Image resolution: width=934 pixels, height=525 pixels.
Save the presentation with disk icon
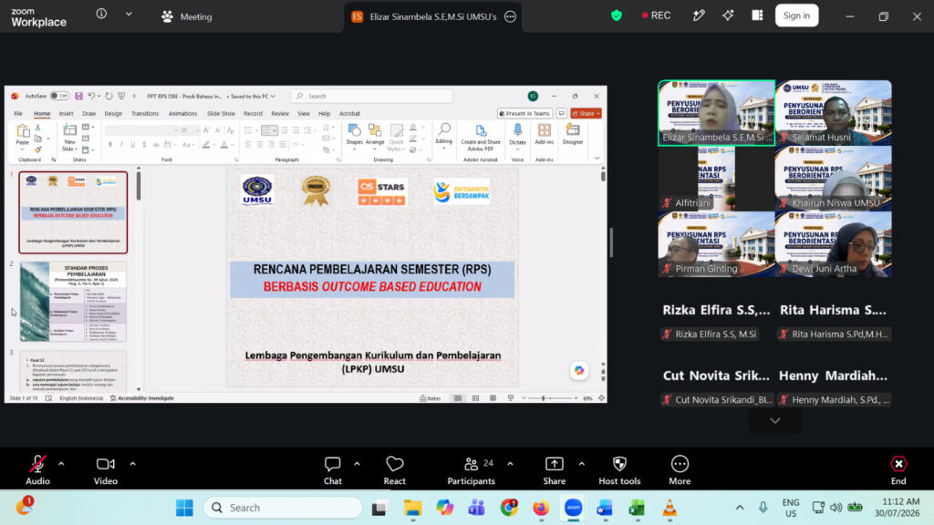tap(78, 96)
